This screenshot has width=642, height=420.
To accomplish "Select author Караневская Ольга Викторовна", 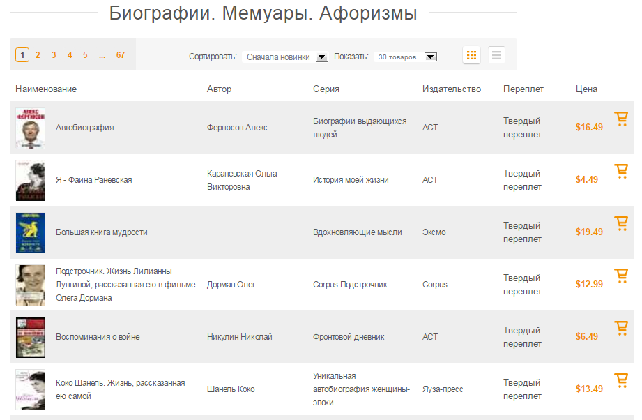I will tap(242, 180).
